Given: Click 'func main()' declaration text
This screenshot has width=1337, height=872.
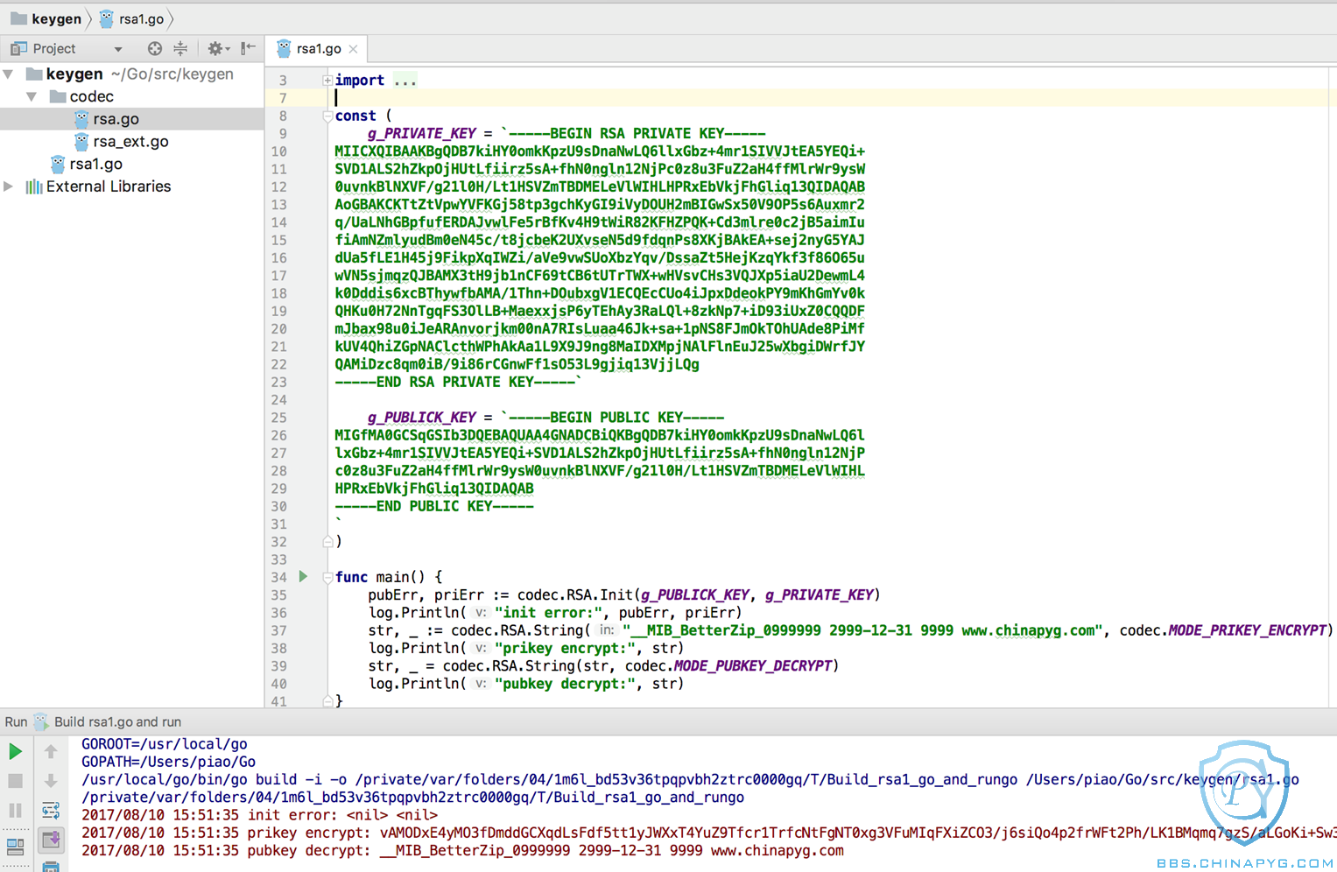Looking at the screenshot, I should point(379,577).
